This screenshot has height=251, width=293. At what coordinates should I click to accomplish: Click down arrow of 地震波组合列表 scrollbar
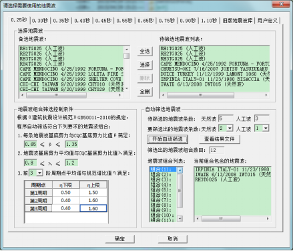pos(180,219)
